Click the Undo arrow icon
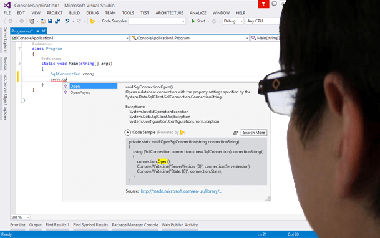 coord(67,21)
